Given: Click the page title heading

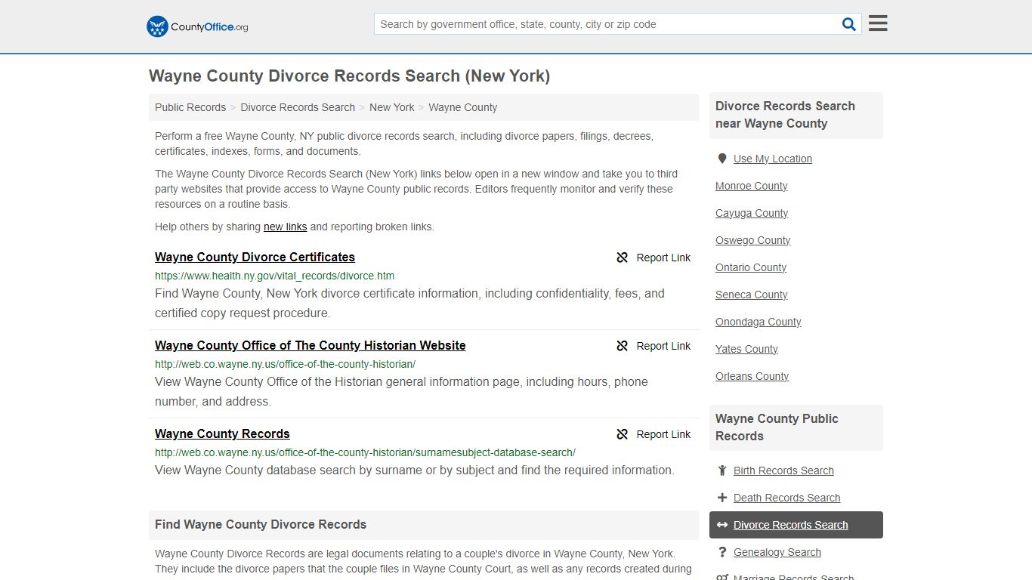Looking at the screenshot, I should 349,76.
